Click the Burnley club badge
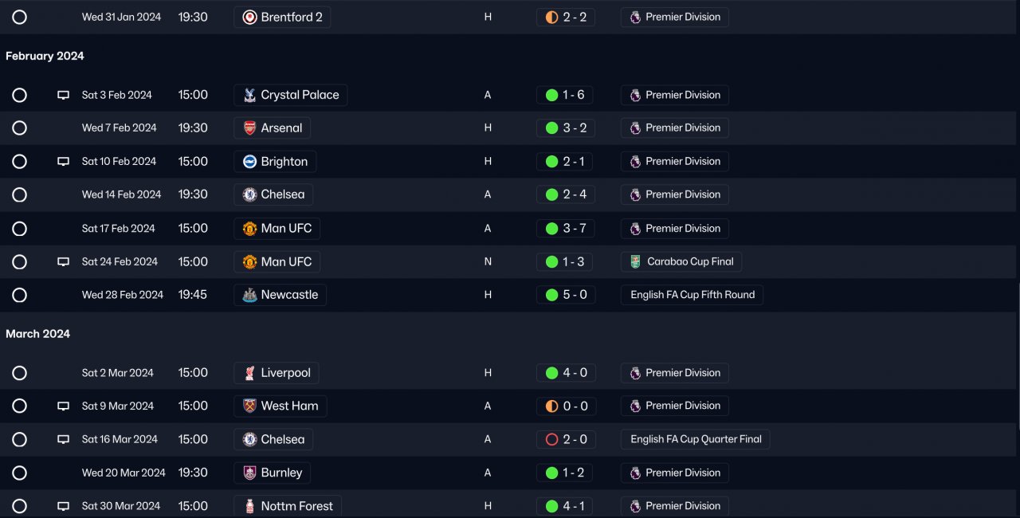The image size is (1020, 518). tap(249, 473)
